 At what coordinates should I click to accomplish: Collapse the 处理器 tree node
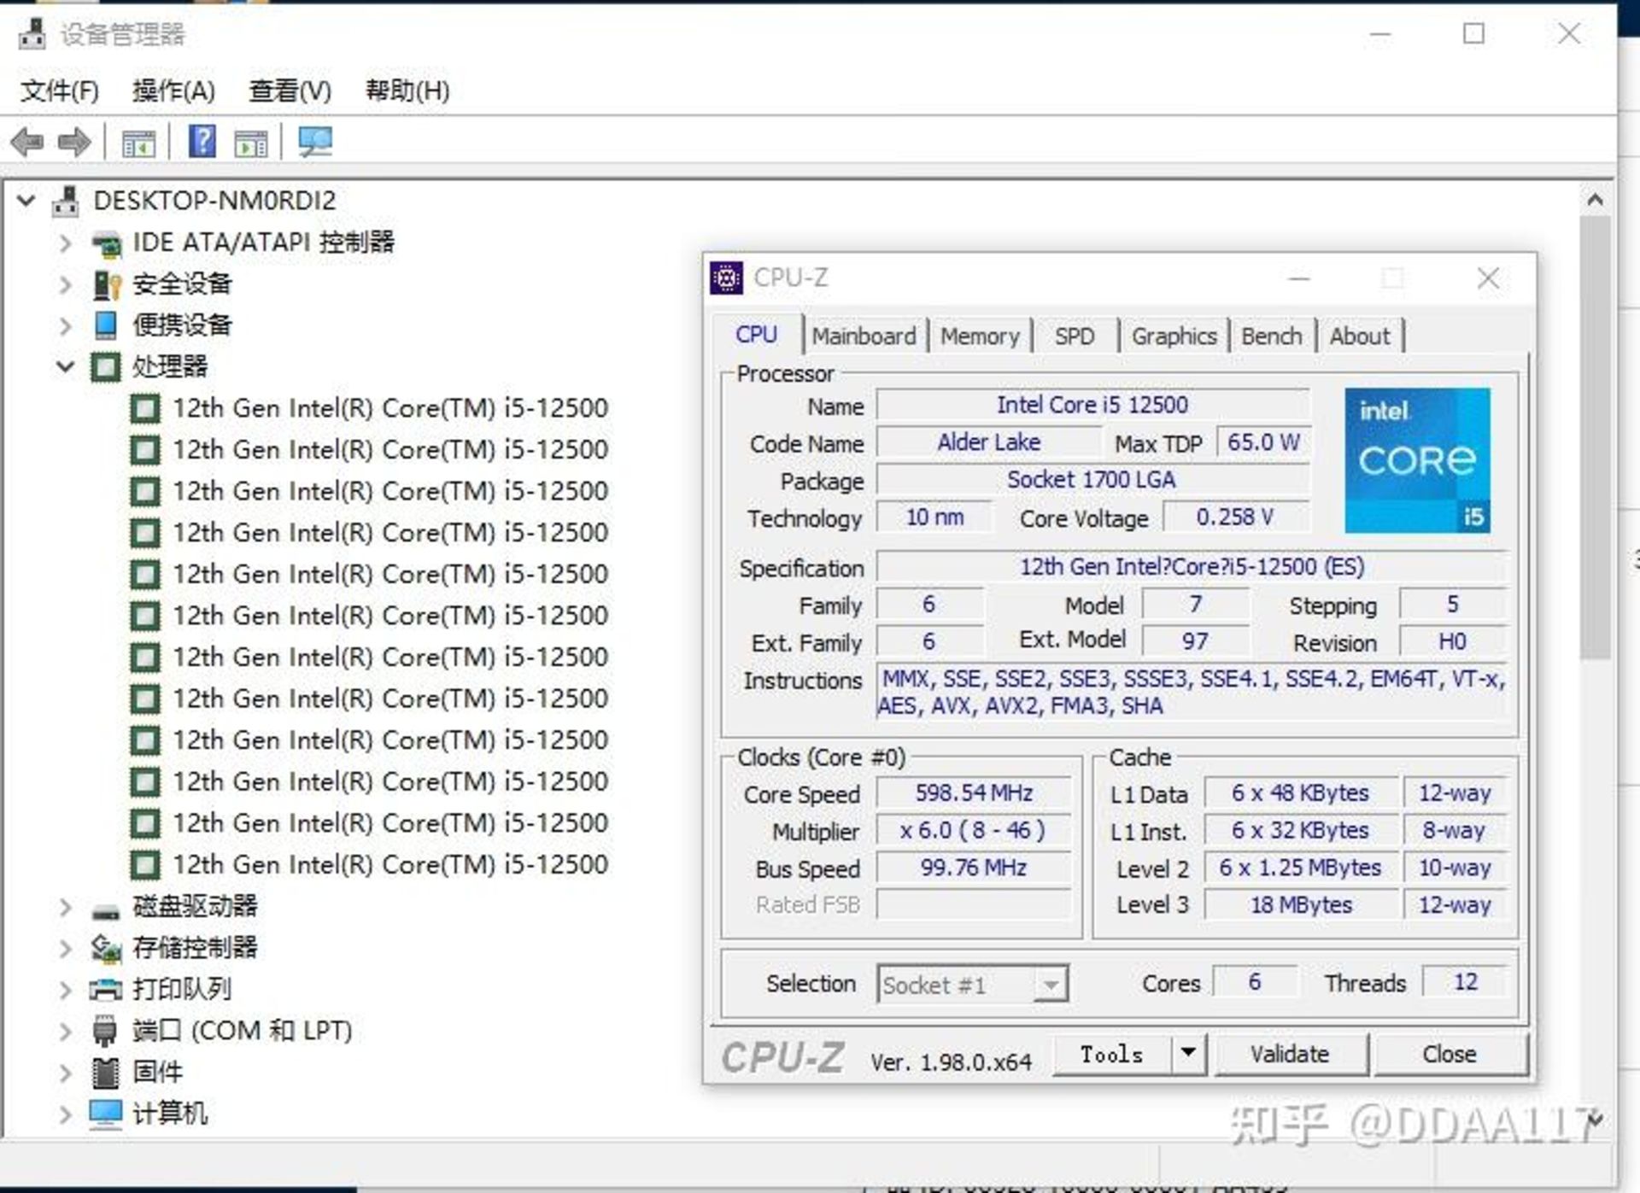[65, 367]
